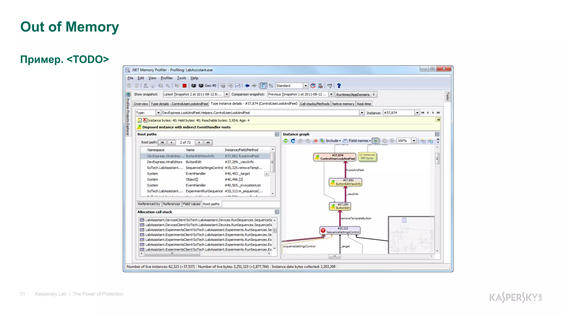Toggle the stopwatch real-time button in toolbar
Viewport: 562px width, 316px height.
pyautogui.click(x=263, y=86)
